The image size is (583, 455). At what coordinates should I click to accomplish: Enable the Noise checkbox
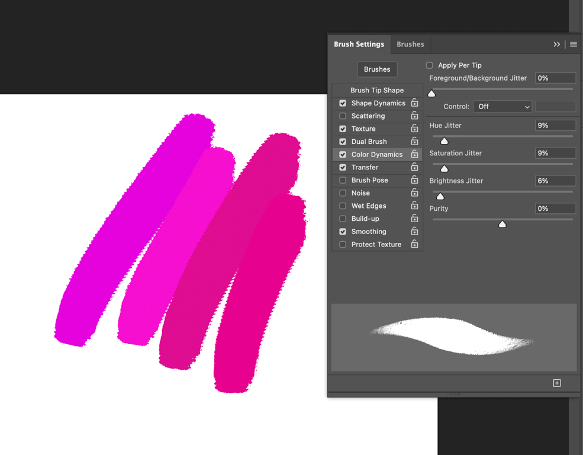(x=343, y=193)
